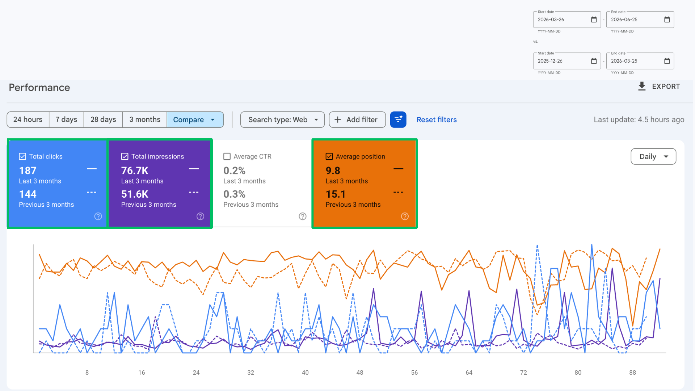Click the 51.6K previous impressions value
This screenshot has width=695, height=391.
tap(135, 194)
